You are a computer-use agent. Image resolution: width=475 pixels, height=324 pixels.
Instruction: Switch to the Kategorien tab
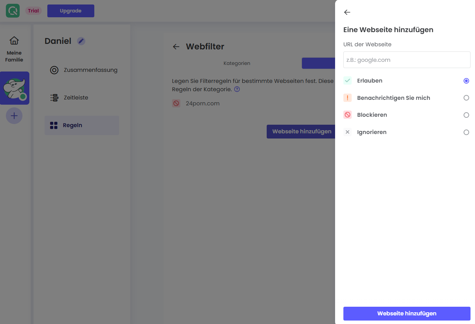pyautogui.click(x=237, y=63)
